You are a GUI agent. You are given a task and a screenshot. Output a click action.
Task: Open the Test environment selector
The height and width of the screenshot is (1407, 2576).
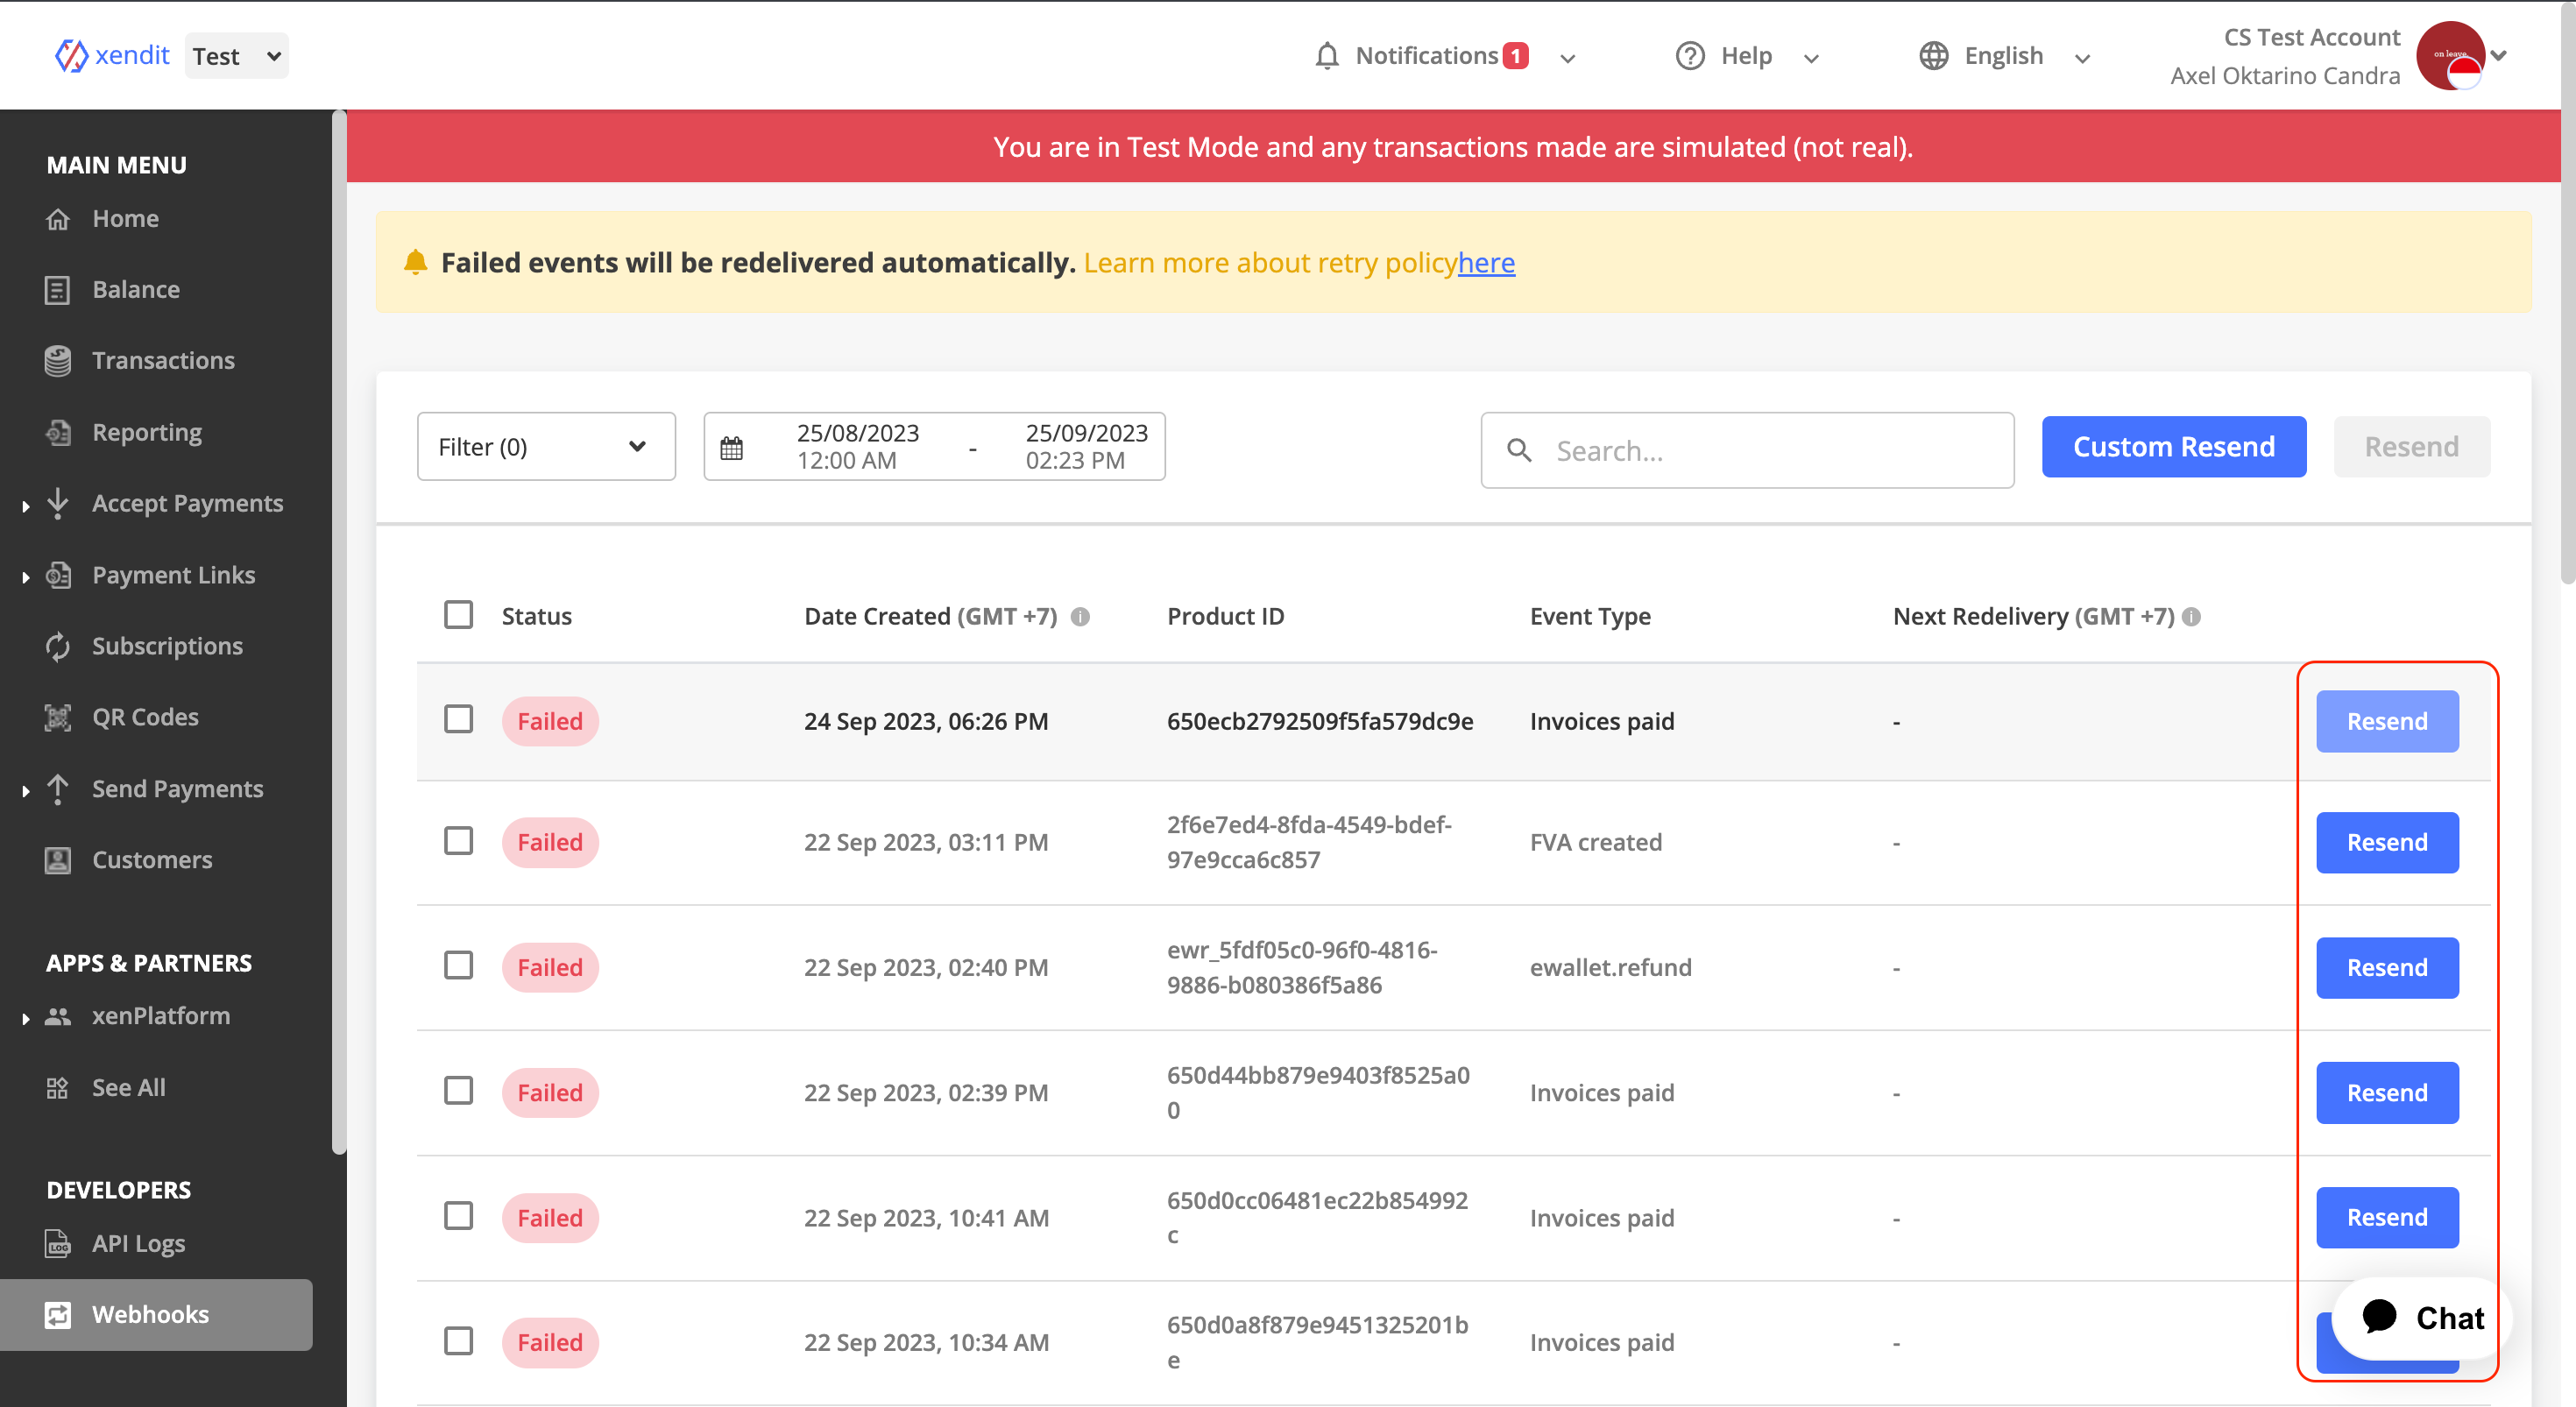(236, 55)
